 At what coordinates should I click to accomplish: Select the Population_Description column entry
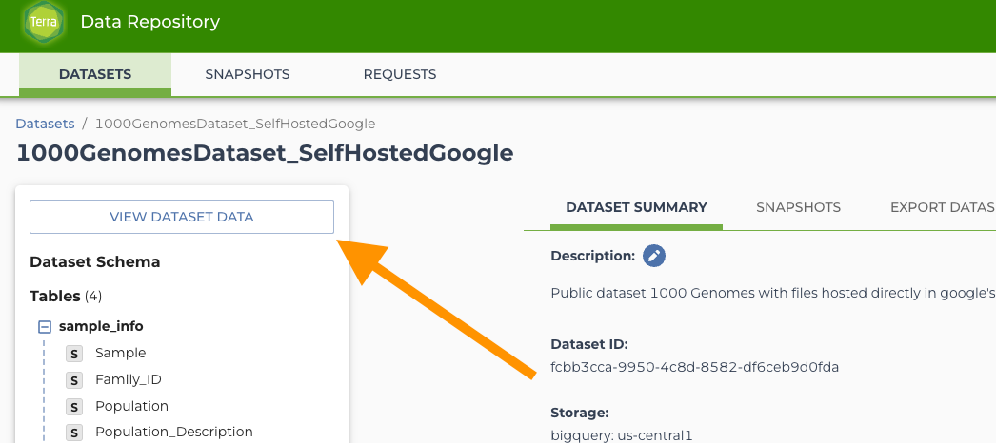tap(173, 432)
